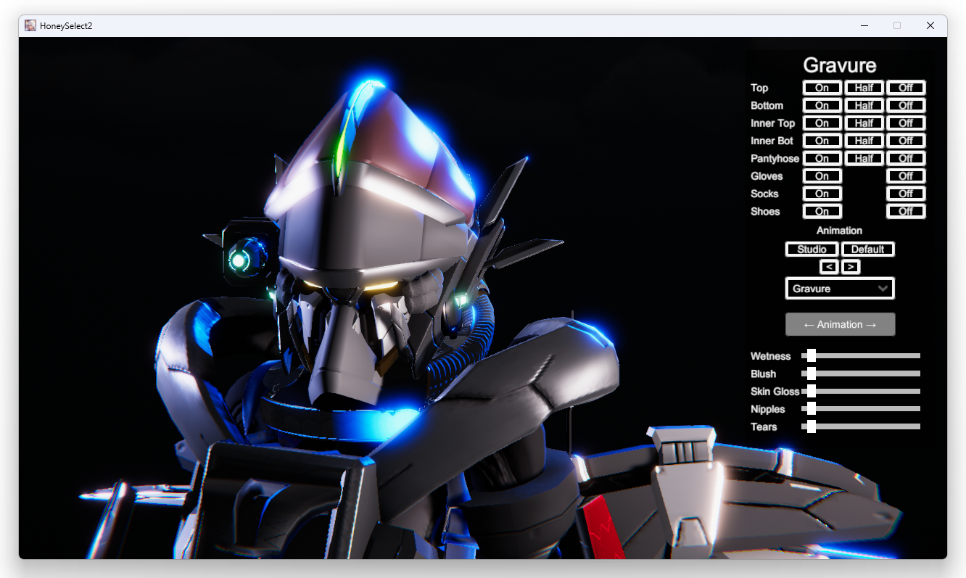Screen dimensions: 966x578
Task: Click the previous animation arrow button
Action: point(829,267)
